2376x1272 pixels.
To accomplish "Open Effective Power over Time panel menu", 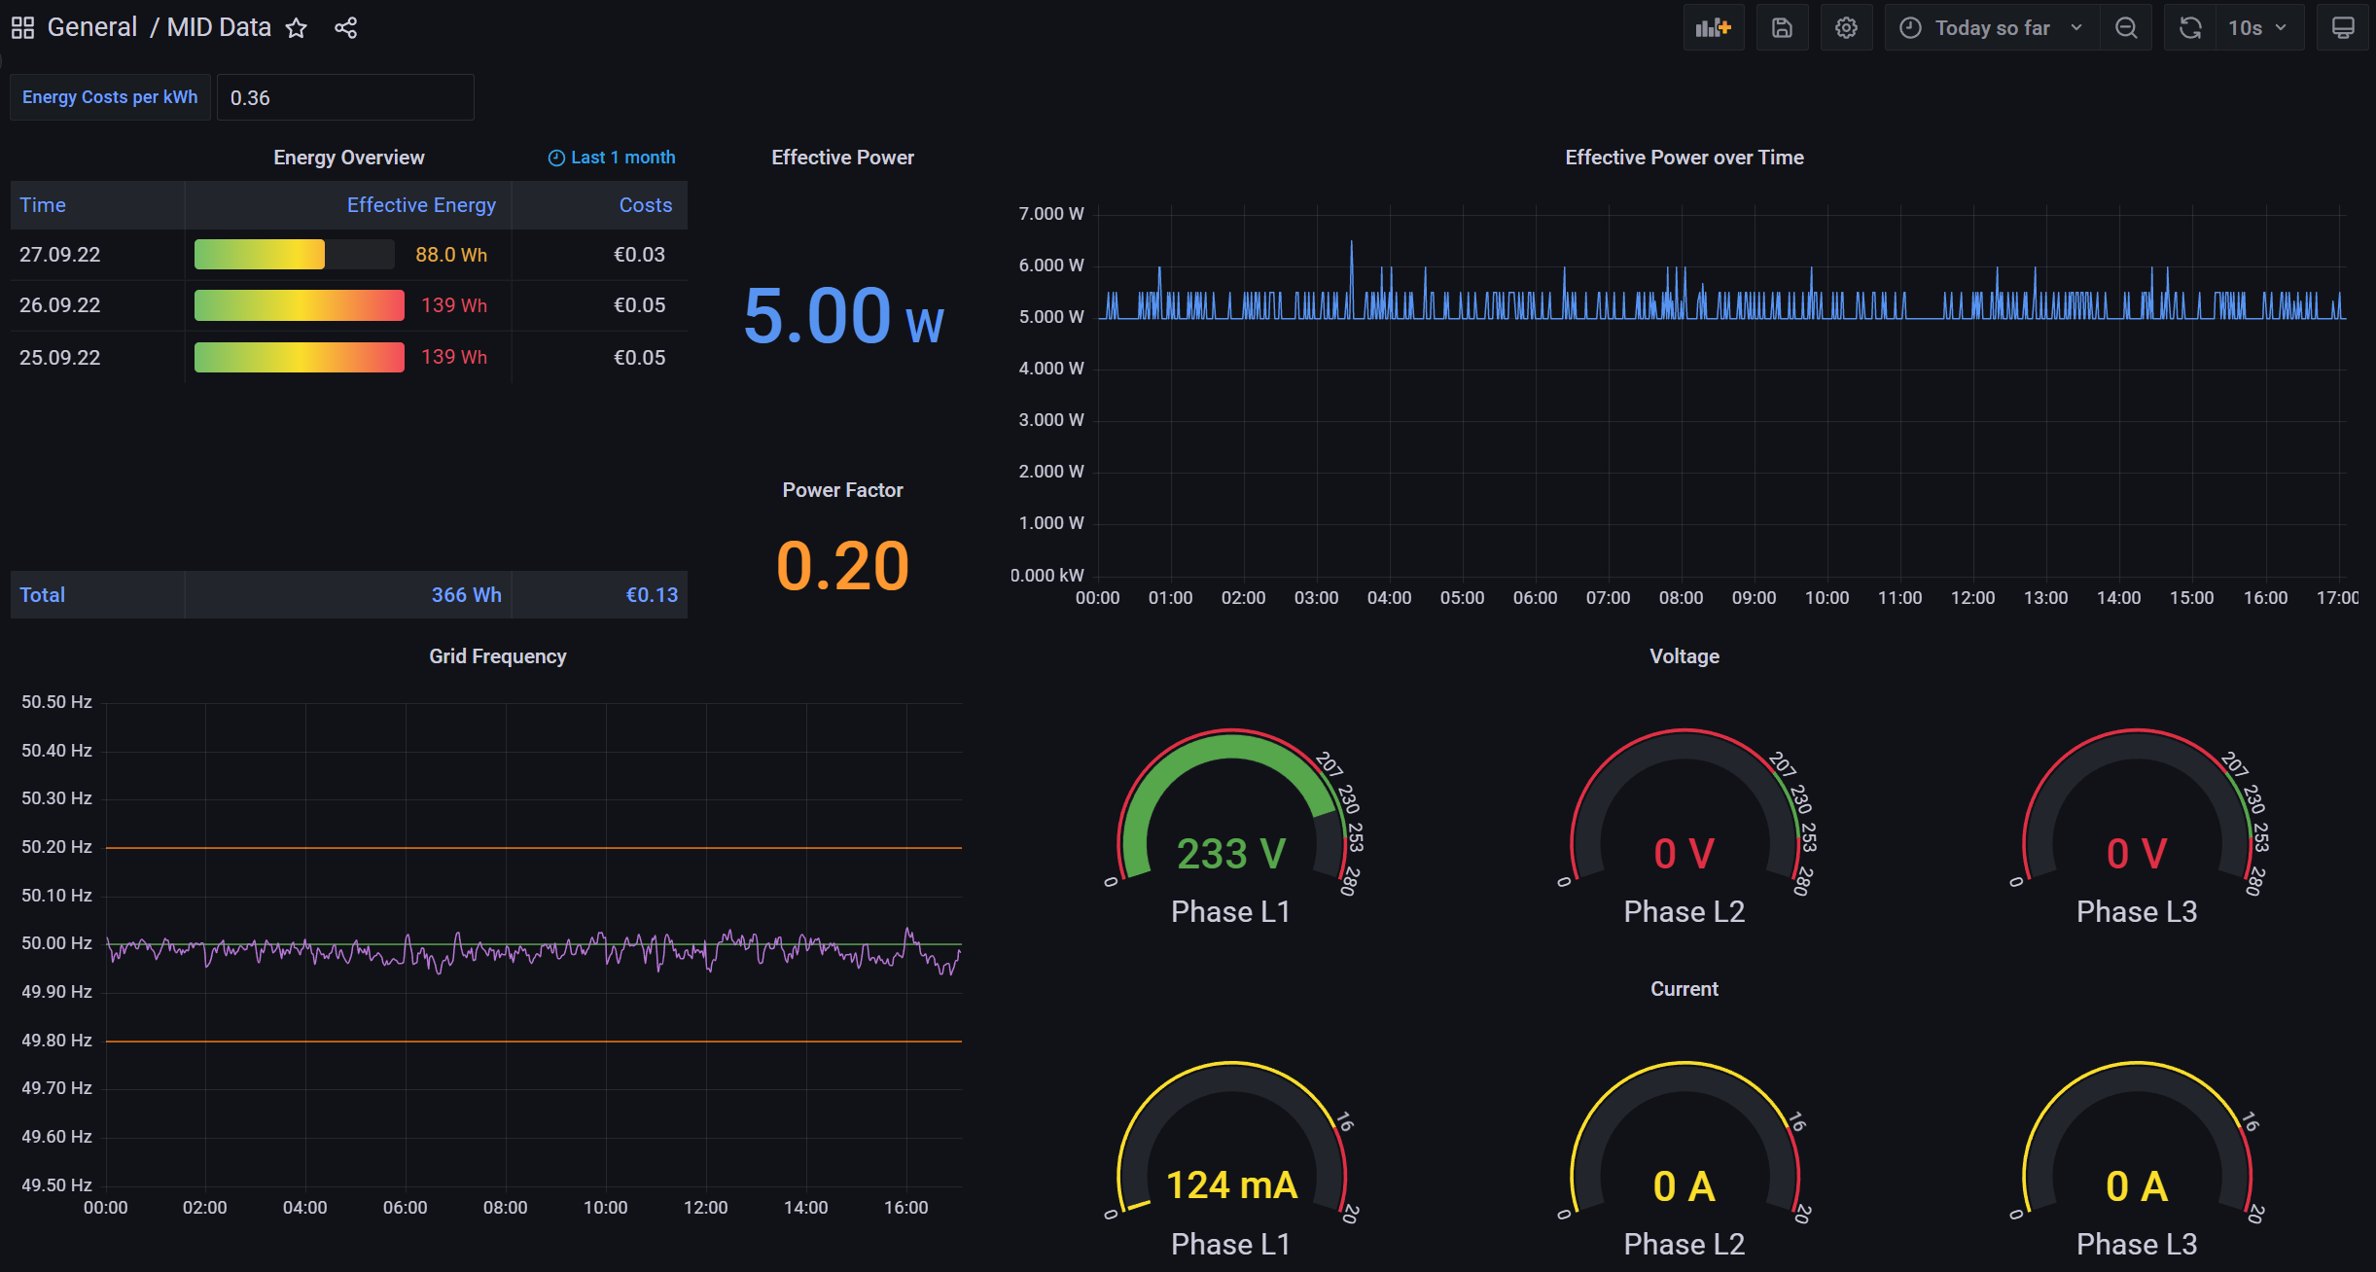I will click(x=1684, y=158).
